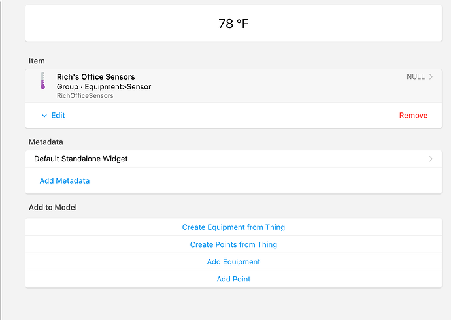Viewport: 451px width, 320px height.
Task: Click the Item section heading
Action: coord(37,61)
